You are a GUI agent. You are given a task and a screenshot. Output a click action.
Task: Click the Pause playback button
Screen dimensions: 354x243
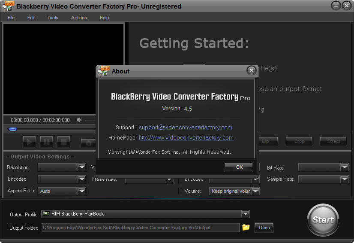46,142
